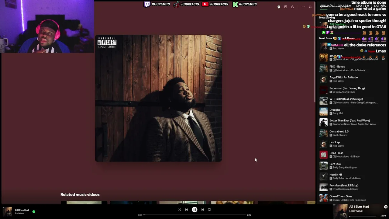The width and height of the screenshot is (389, 219).
Task: Open the mini player album art thumbnail
Action: tap(340, 211)
